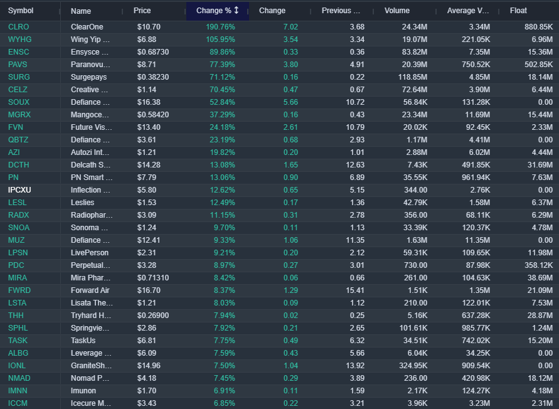Click the sort arrow icon in Change % header
Screen dimensions: 559x409
tap(236, 10)
